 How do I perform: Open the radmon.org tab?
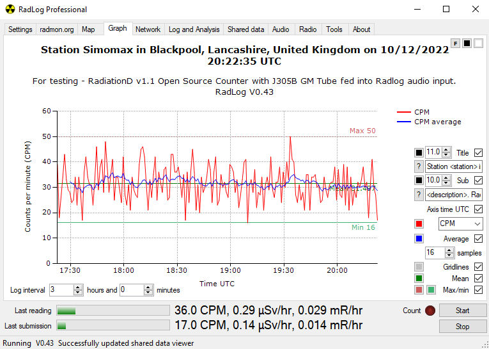(x=57, y=29)
